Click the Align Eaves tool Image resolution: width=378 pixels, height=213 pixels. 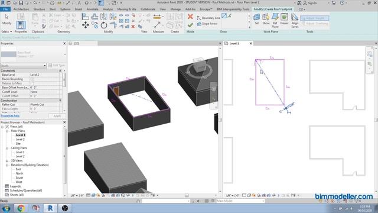295,21
